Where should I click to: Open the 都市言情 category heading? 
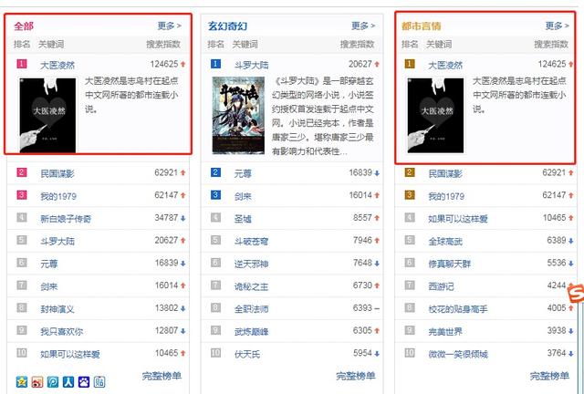[422, 26]
